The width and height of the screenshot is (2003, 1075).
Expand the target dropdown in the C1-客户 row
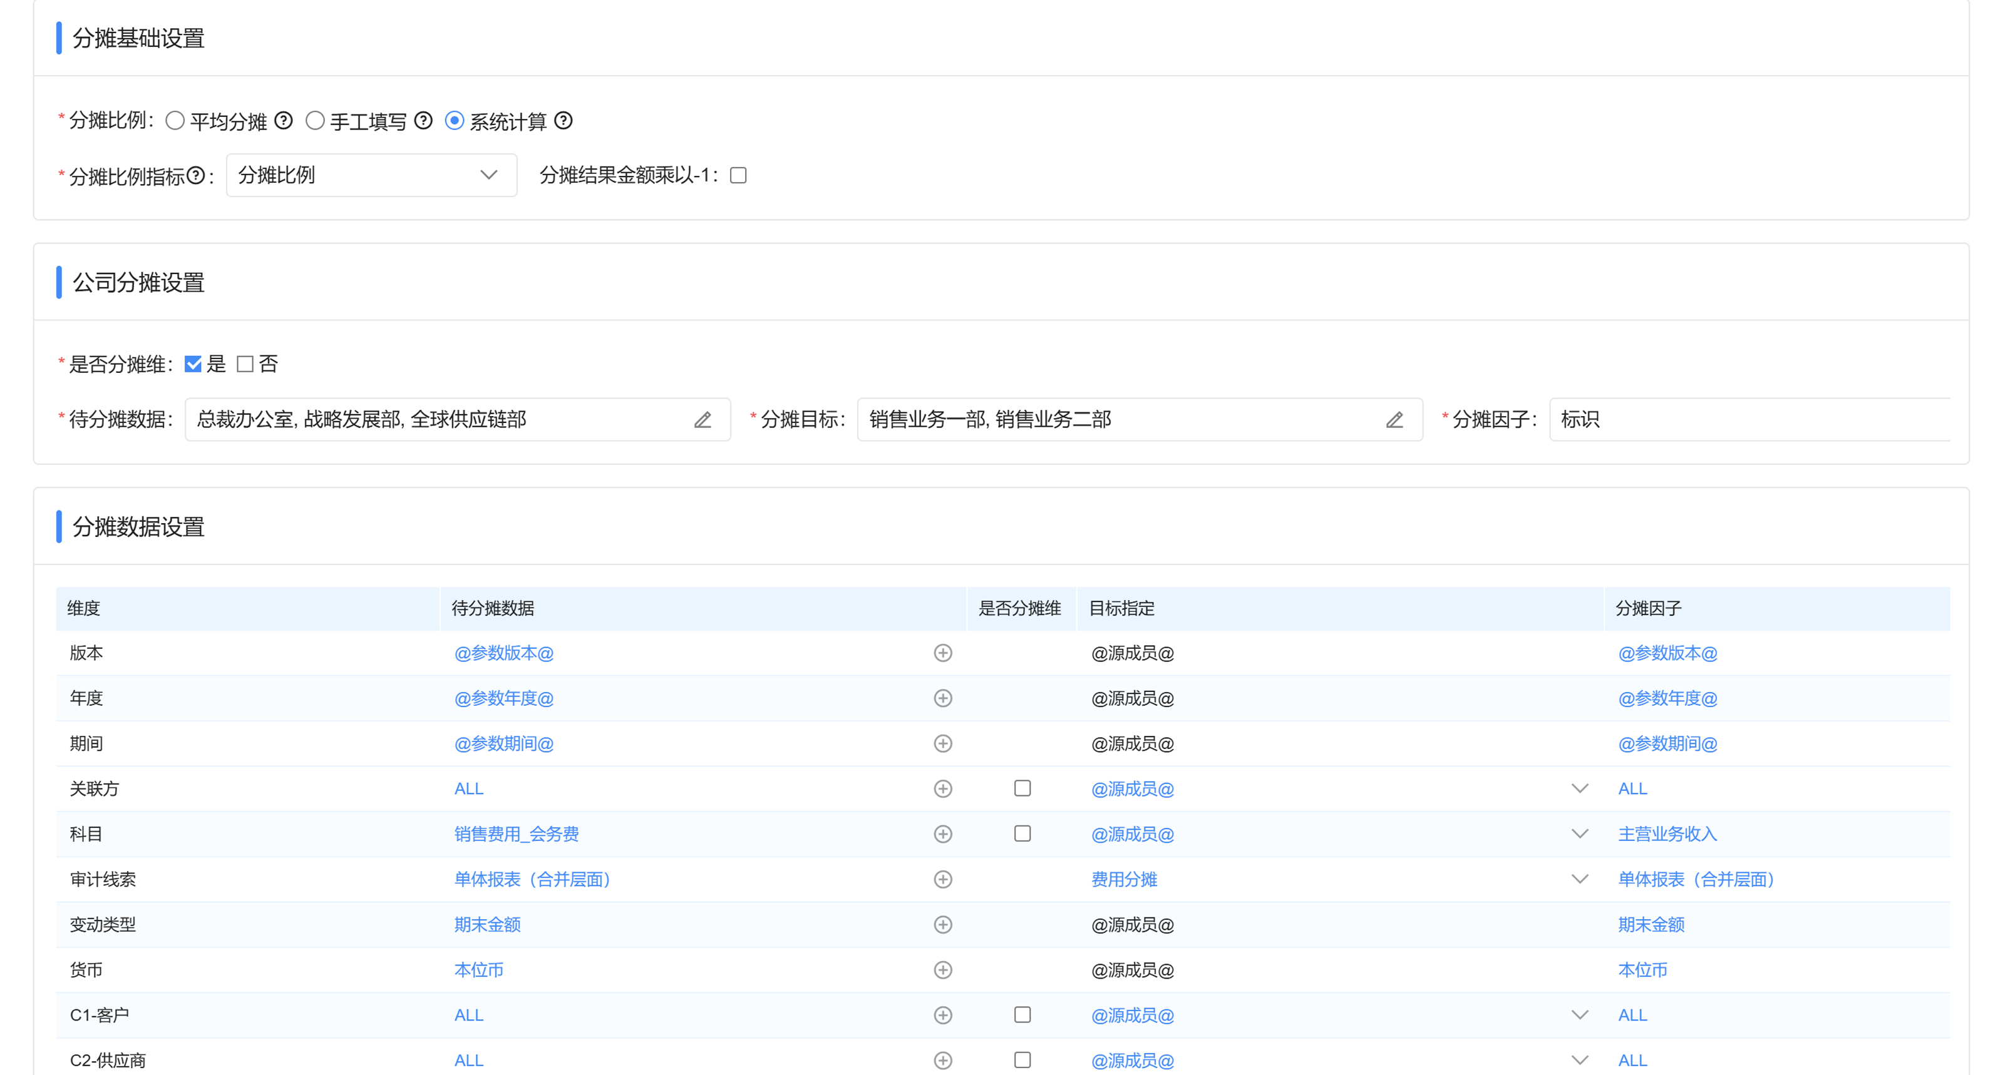(x=1580, y=1014)
